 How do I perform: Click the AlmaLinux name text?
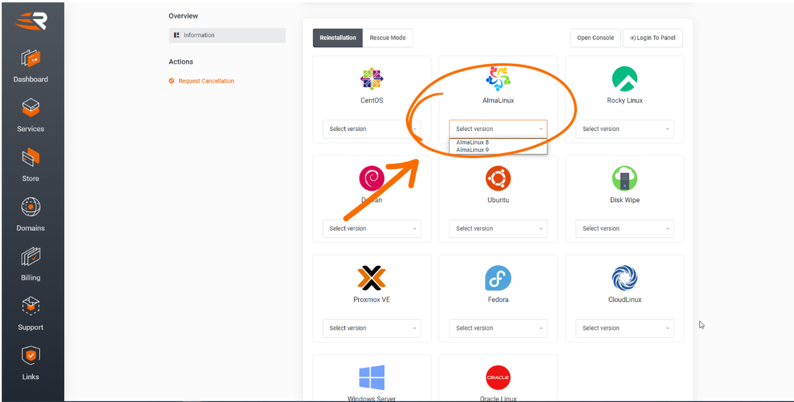(498, 100)
